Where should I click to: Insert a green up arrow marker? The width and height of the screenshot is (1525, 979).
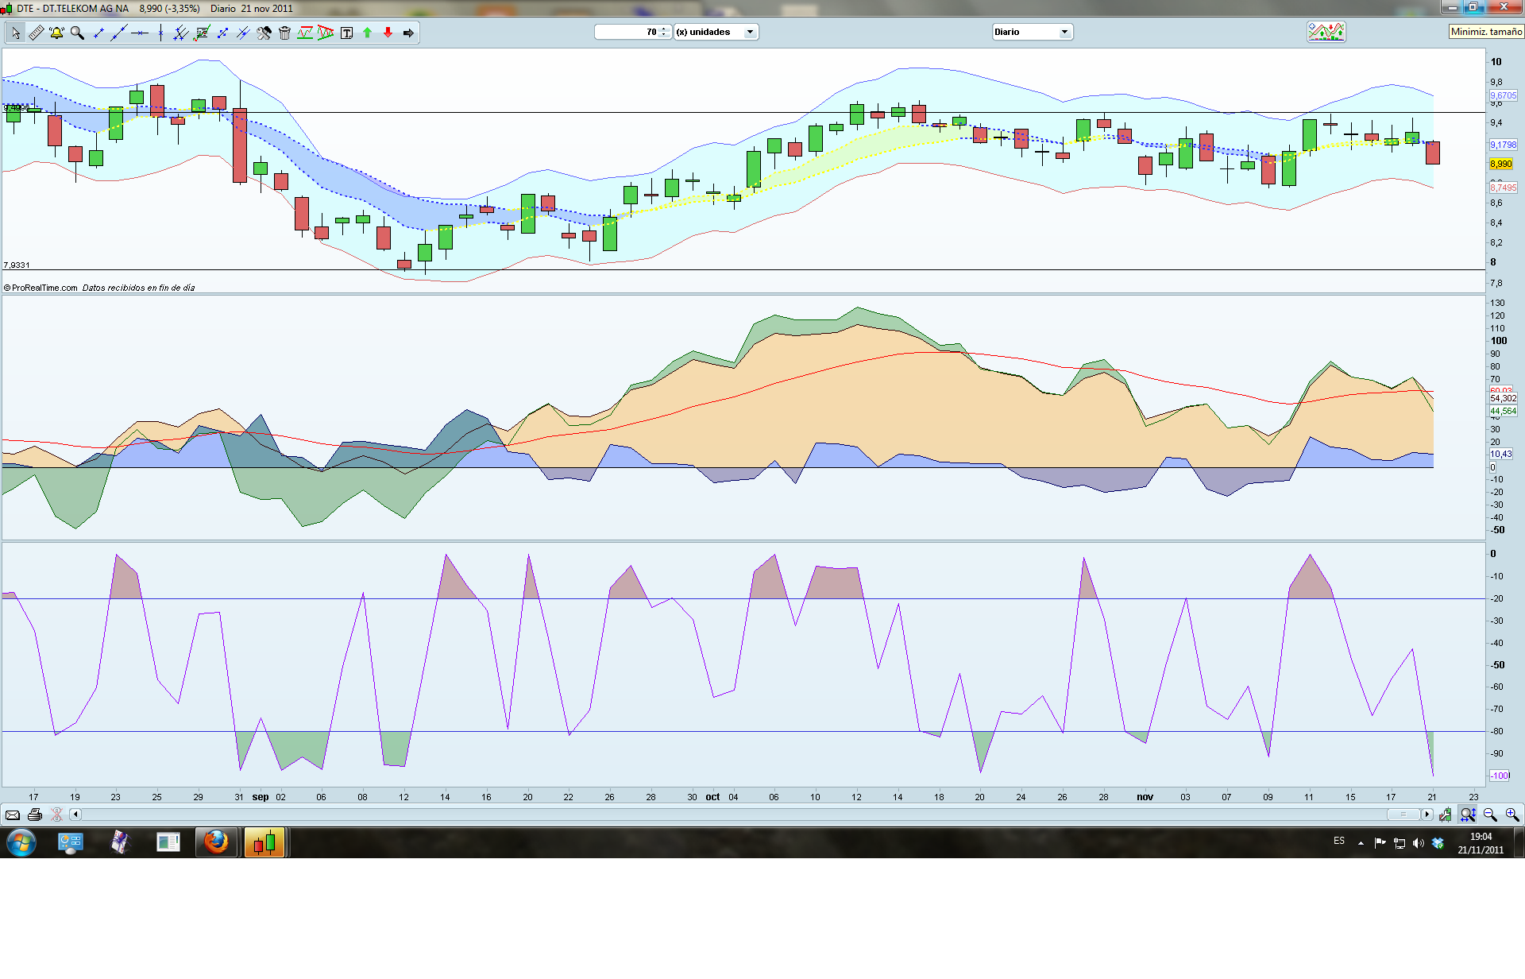click(367, 33)
